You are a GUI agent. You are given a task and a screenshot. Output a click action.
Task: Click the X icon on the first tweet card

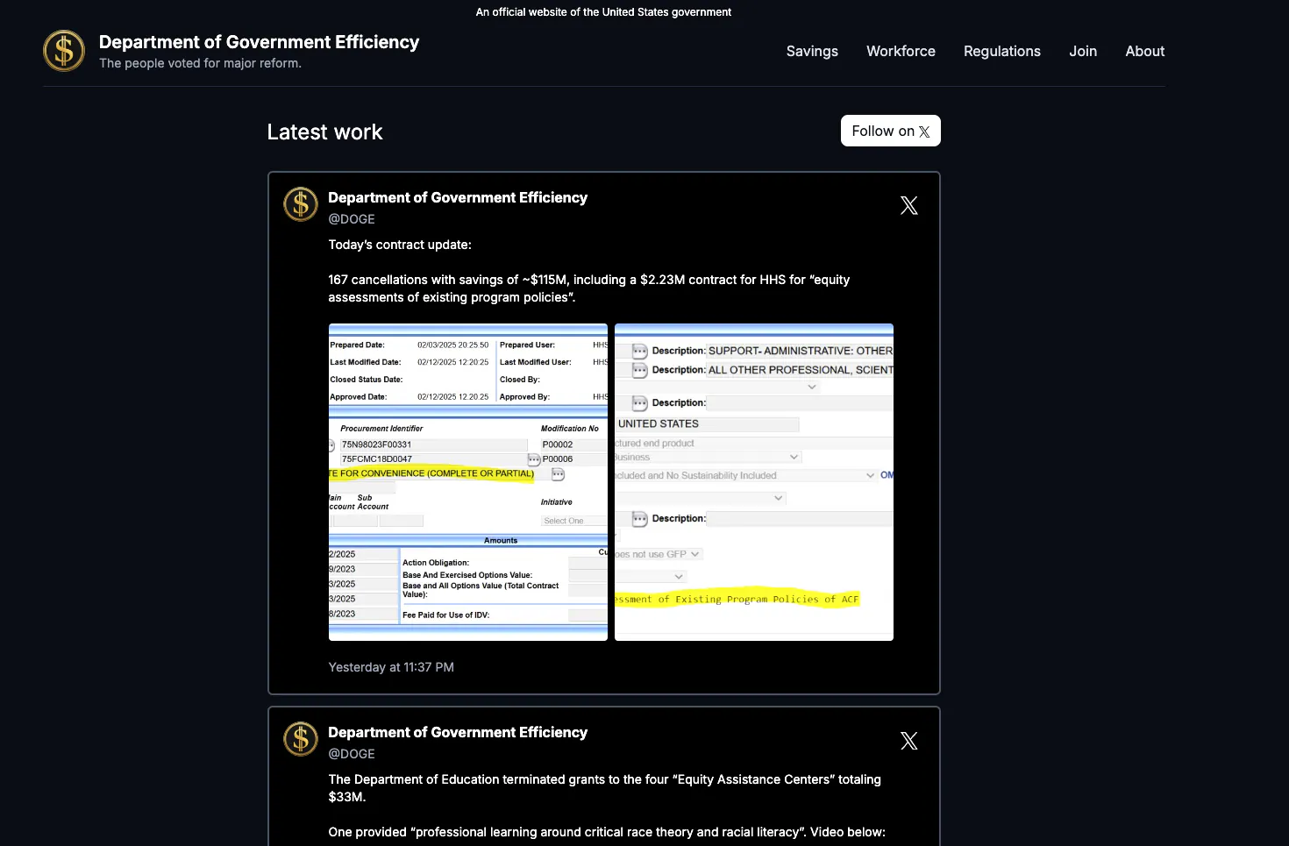point(908,205)
